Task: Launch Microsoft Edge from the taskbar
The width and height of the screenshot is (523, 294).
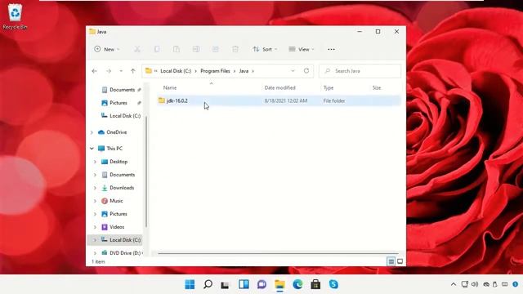Action: (297, 284)
